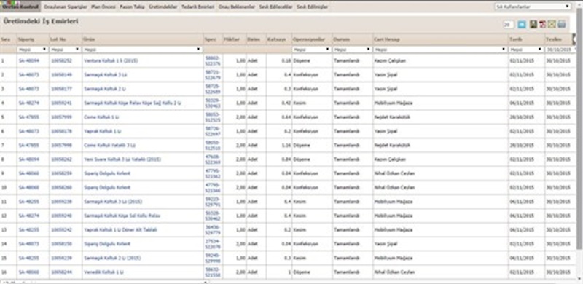Open the Cari Hesap filter dropdown
Screen dimensions: 583x284
pos(441,50)
